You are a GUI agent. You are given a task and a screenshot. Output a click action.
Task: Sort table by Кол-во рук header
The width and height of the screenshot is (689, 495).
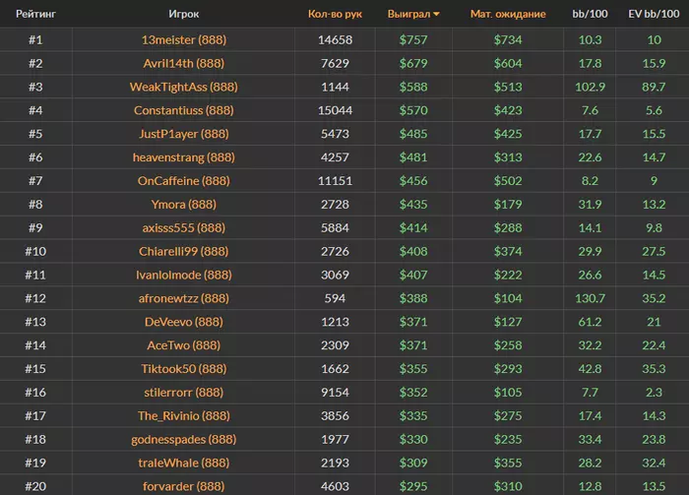335,14
